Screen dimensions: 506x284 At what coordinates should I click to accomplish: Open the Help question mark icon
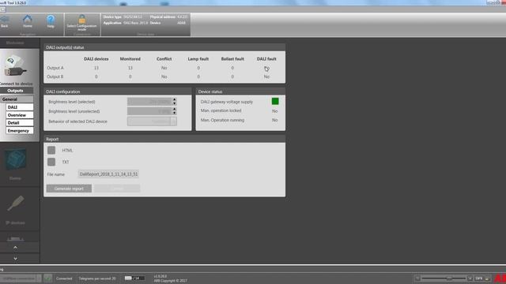point(51,19)
